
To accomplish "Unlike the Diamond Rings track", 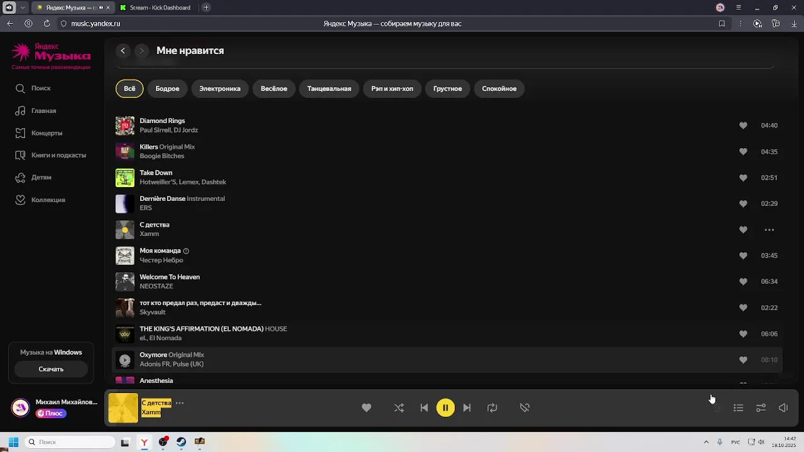I will 743,126.
